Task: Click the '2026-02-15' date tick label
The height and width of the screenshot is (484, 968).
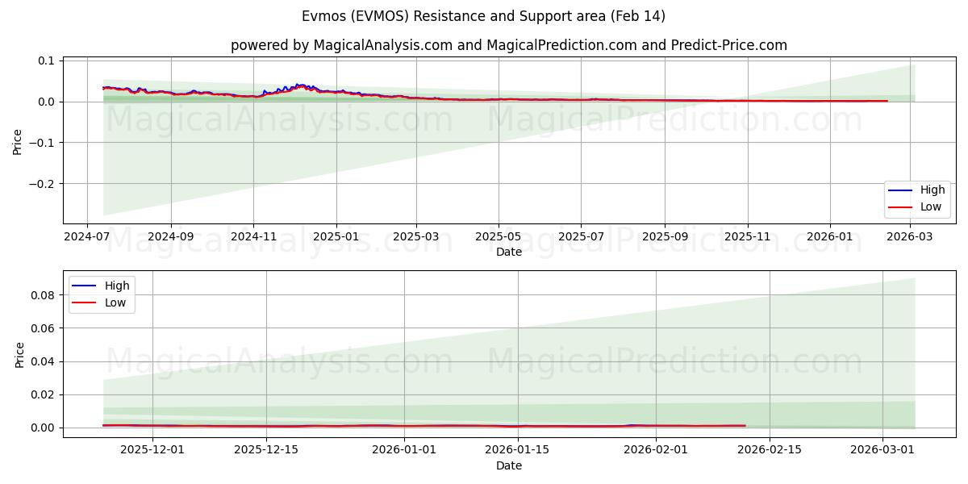Action: (x=770, y=451)
